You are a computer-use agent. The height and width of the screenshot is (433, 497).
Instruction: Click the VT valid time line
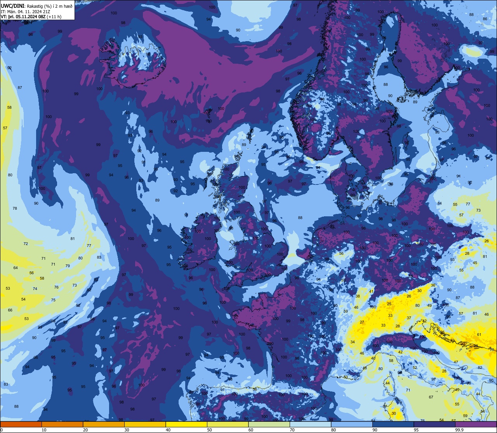pos(31,17)
